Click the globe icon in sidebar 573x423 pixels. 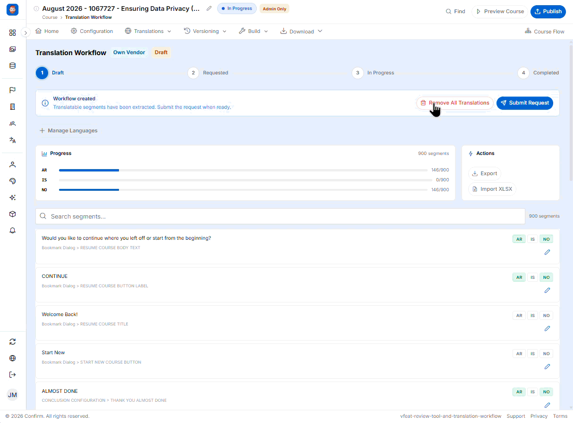click(x=13, y=358)
